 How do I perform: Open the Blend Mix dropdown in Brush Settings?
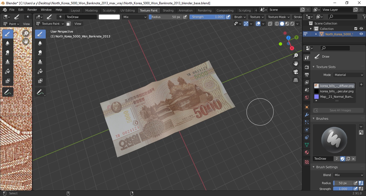[349, 175]
